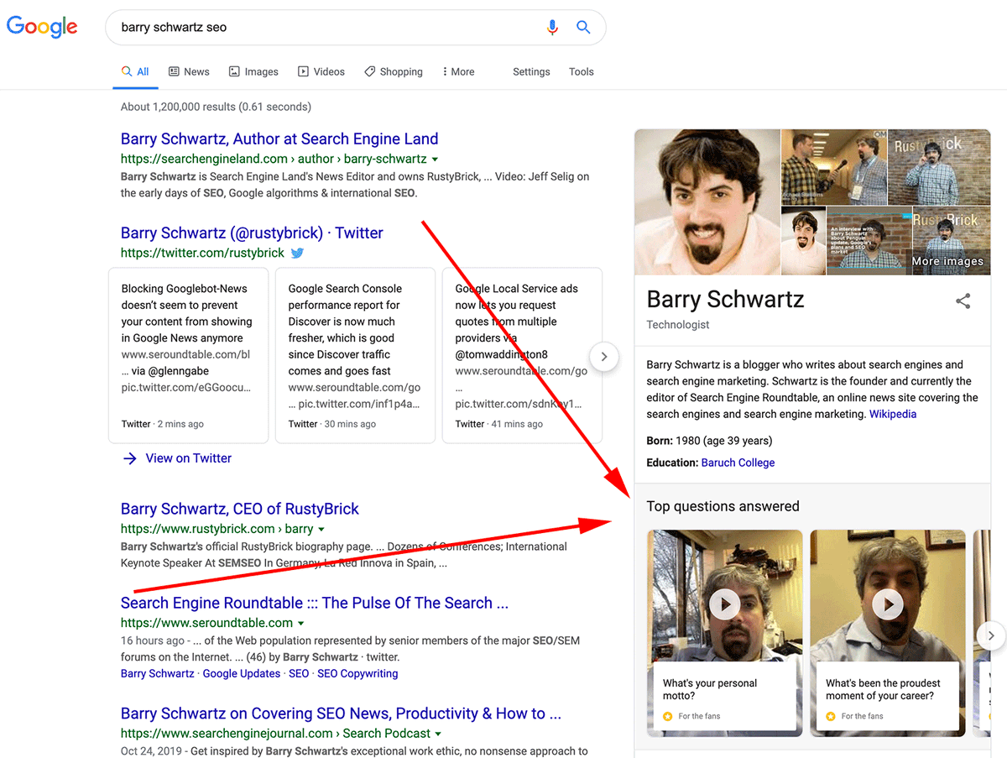Image resolution: width=1007 pixels, height=758 pixels.
Task: Advance the Twitter carousel with the right arrow
Action: pyautogui.click(x=604, y=356)
